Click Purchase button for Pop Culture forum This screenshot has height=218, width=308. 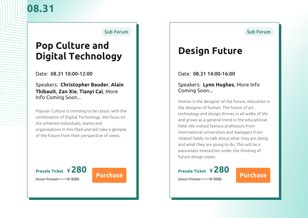coord(109,175)
